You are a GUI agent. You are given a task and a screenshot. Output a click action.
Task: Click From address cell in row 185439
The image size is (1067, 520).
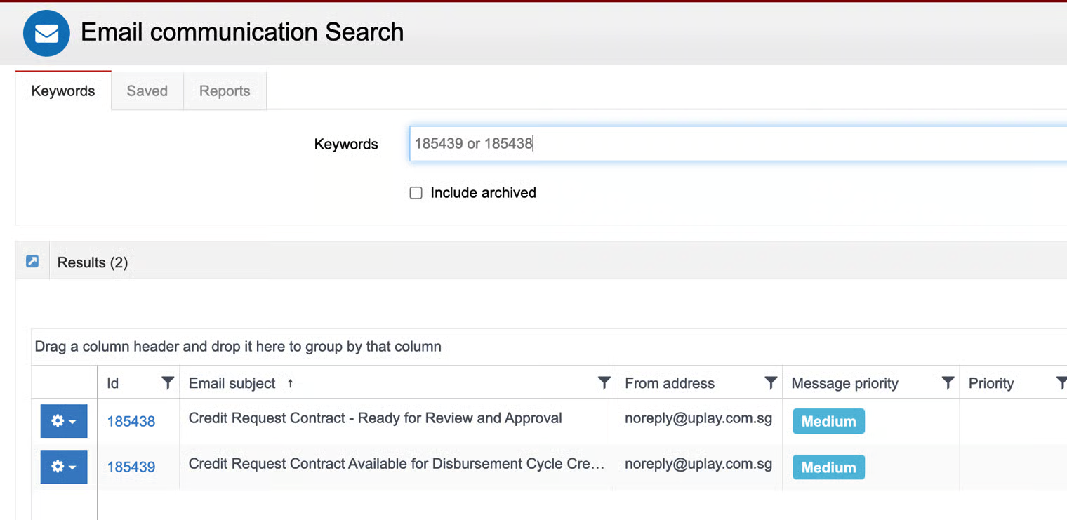click(698, 464)
